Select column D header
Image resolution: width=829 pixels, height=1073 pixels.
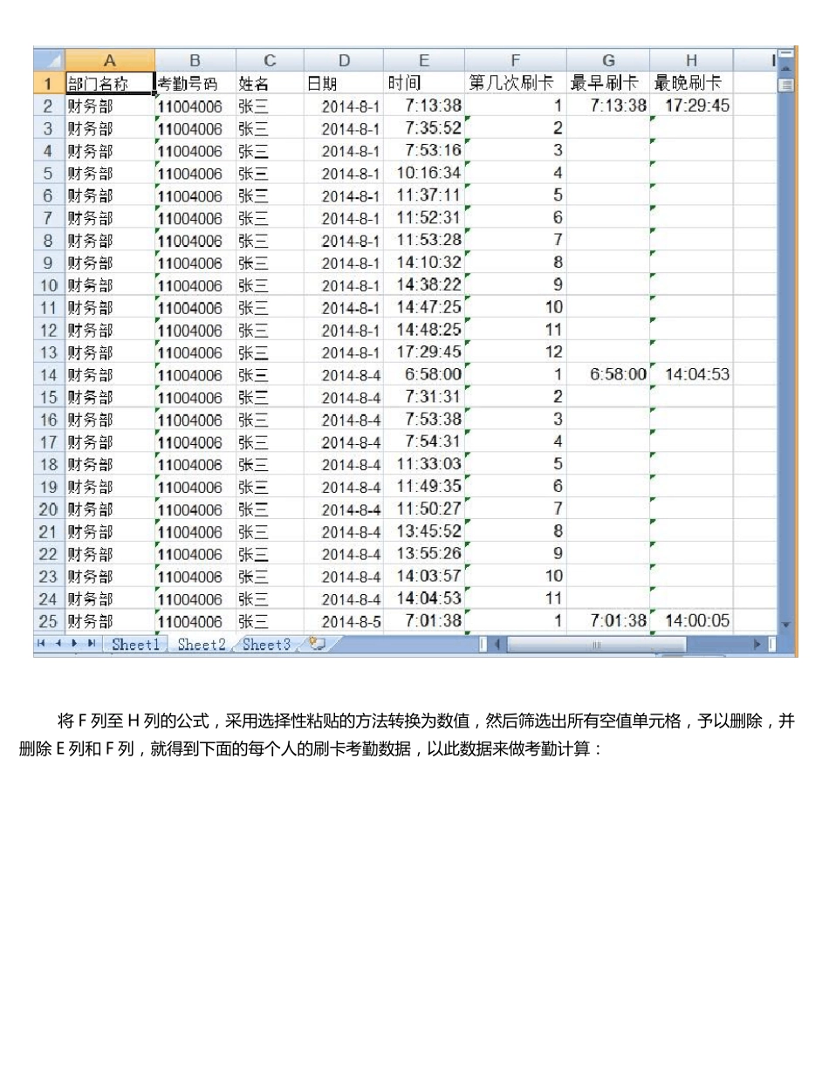point(344,61)
